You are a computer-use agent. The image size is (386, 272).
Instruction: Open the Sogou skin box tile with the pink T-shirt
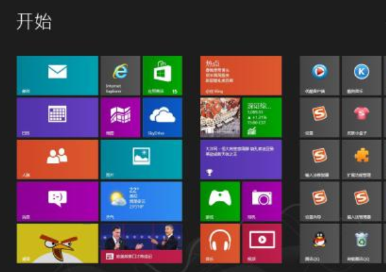(x=362, y=117)
